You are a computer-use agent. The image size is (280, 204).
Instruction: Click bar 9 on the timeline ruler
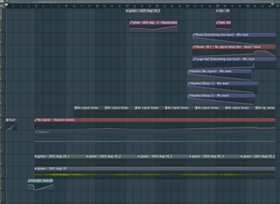tap(66, 6)
